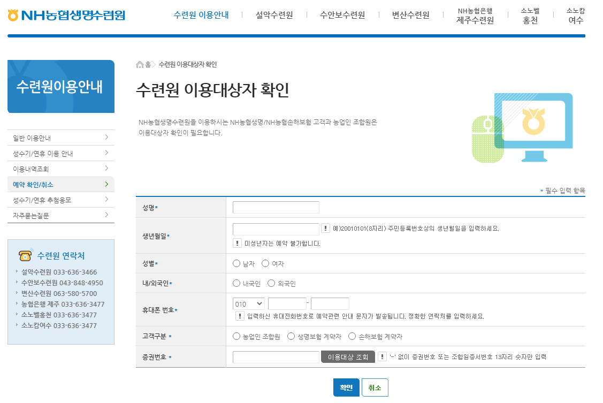The image size is (603, 403).
Task: Expand the 예약 확인/취소 chevron
Action: click(106, 184)
